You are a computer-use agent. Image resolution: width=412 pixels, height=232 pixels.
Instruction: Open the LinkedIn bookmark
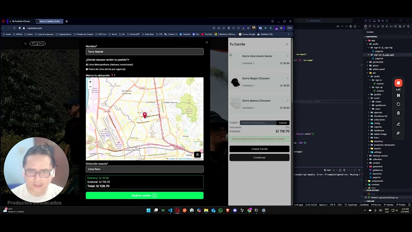pyautogui.click(x=185, y=34)
